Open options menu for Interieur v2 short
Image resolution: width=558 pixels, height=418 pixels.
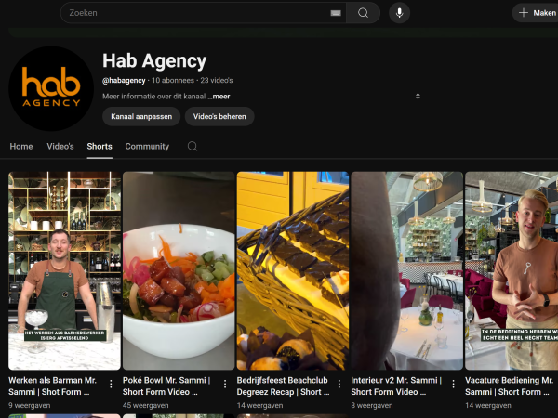(x=455, y=385)
